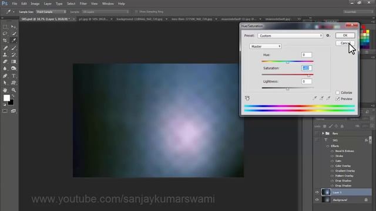Click the fx icon on SKS layer
Viewport: 376px width, 211px height.
[366, 140]
